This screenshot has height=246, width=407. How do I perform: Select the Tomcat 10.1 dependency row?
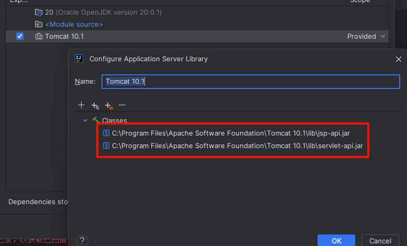click(x=197, y=36)
